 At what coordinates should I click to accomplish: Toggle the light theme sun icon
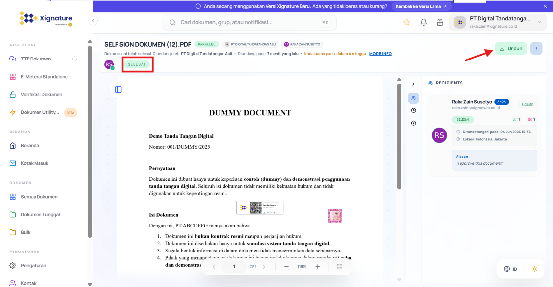(x=535, y=269)
